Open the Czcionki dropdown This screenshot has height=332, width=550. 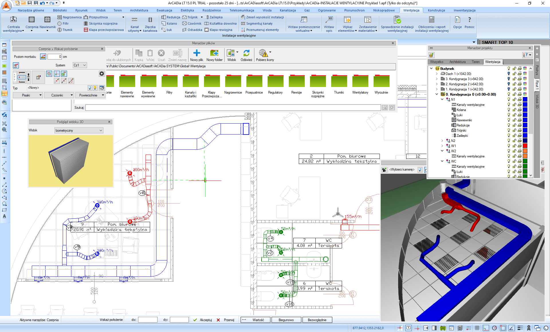coord(59,95)
